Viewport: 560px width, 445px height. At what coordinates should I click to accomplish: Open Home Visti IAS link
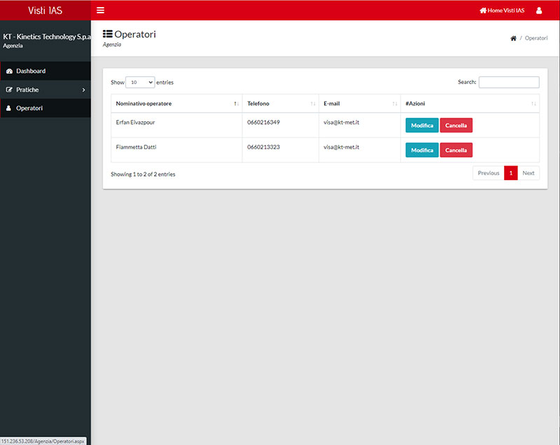pos(502,11)
